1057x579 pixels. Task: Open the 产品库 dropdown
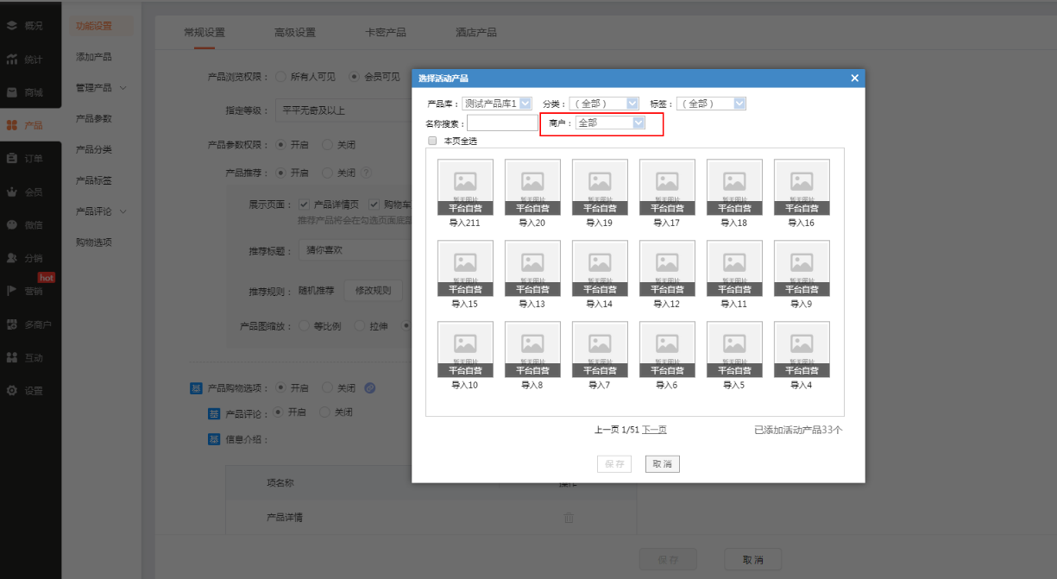point(497,104)
